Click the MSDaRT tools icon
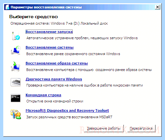Screen dimensions: 165x140 point(16,114)
